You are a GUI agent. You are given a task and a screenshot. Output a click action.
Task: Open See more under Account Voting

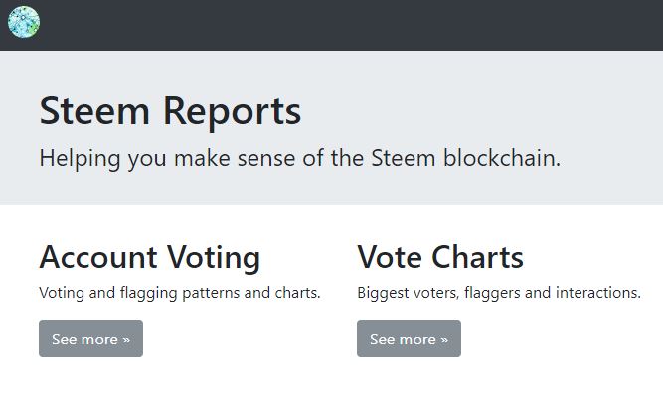[90, 339]
